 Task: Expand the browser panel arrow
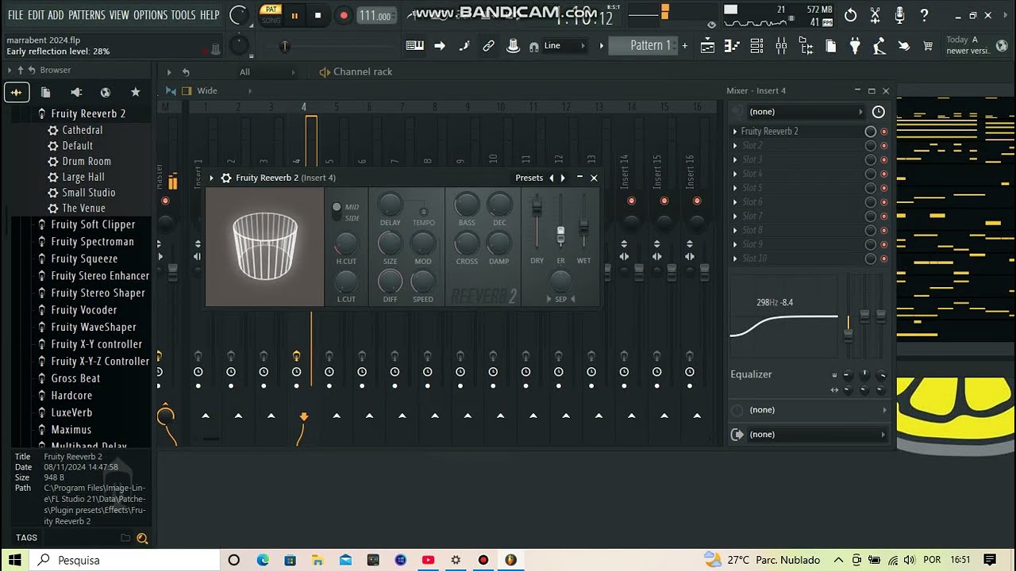tap(10, 71)
